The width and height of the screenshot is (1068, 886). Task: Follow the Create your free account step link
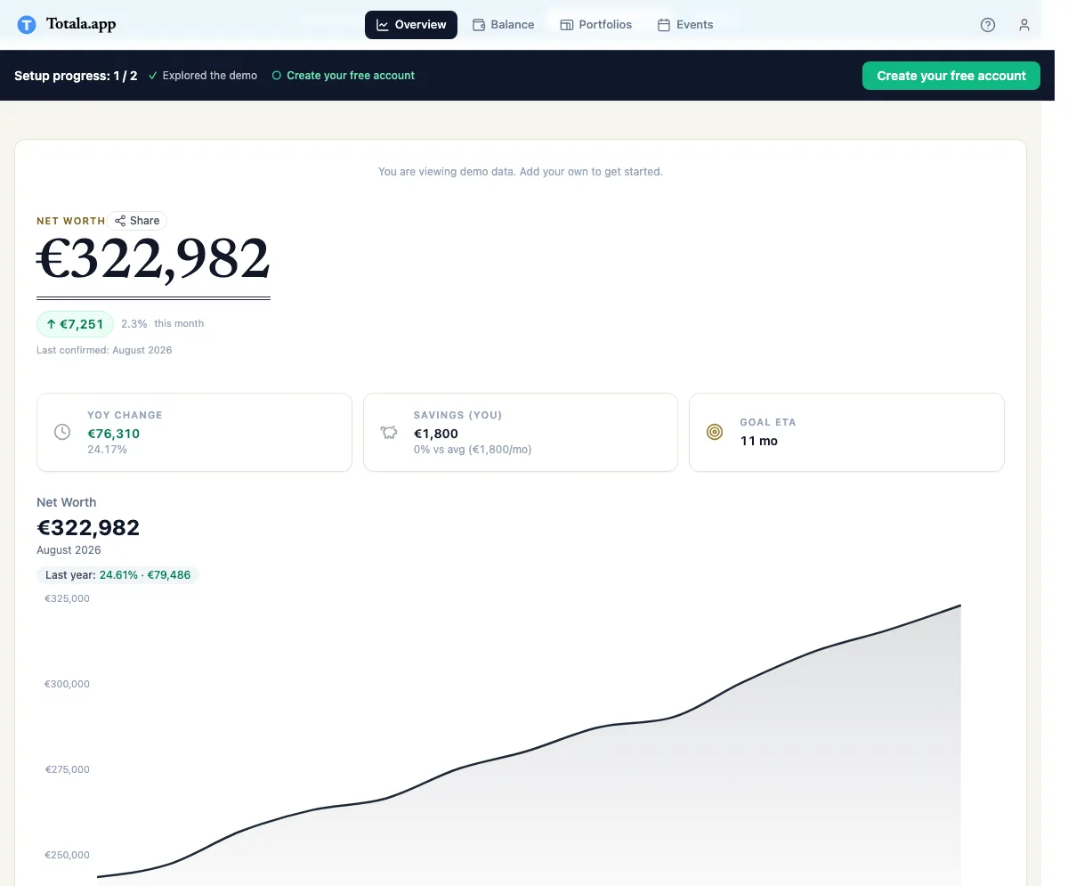click(x=344, y=76)
